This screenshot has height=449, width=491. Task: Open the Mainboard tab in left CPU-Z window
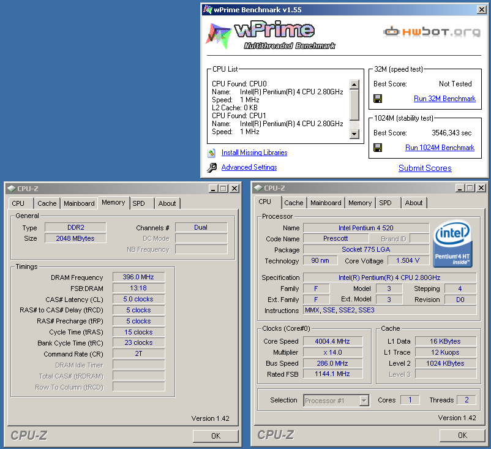[x=79, y=203]
